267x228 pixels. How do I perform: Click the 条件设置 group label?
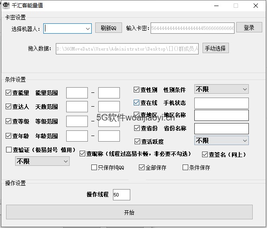pyautogui.click(x=15, y=79)
